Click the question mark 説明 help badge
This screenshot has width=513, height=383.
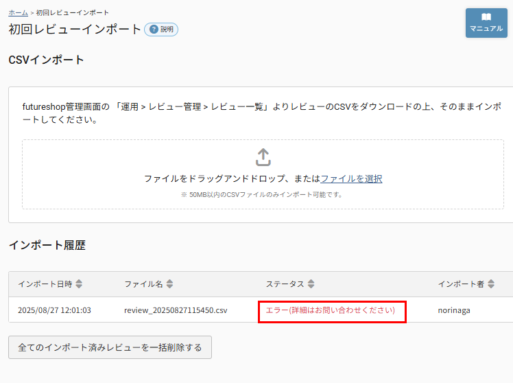click(x=161, y=30)
